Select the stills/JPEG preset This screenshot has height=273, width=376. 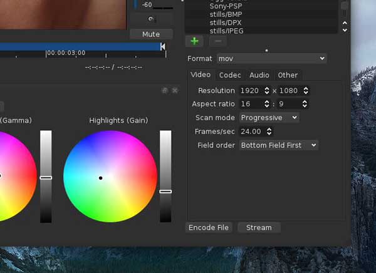226,31
